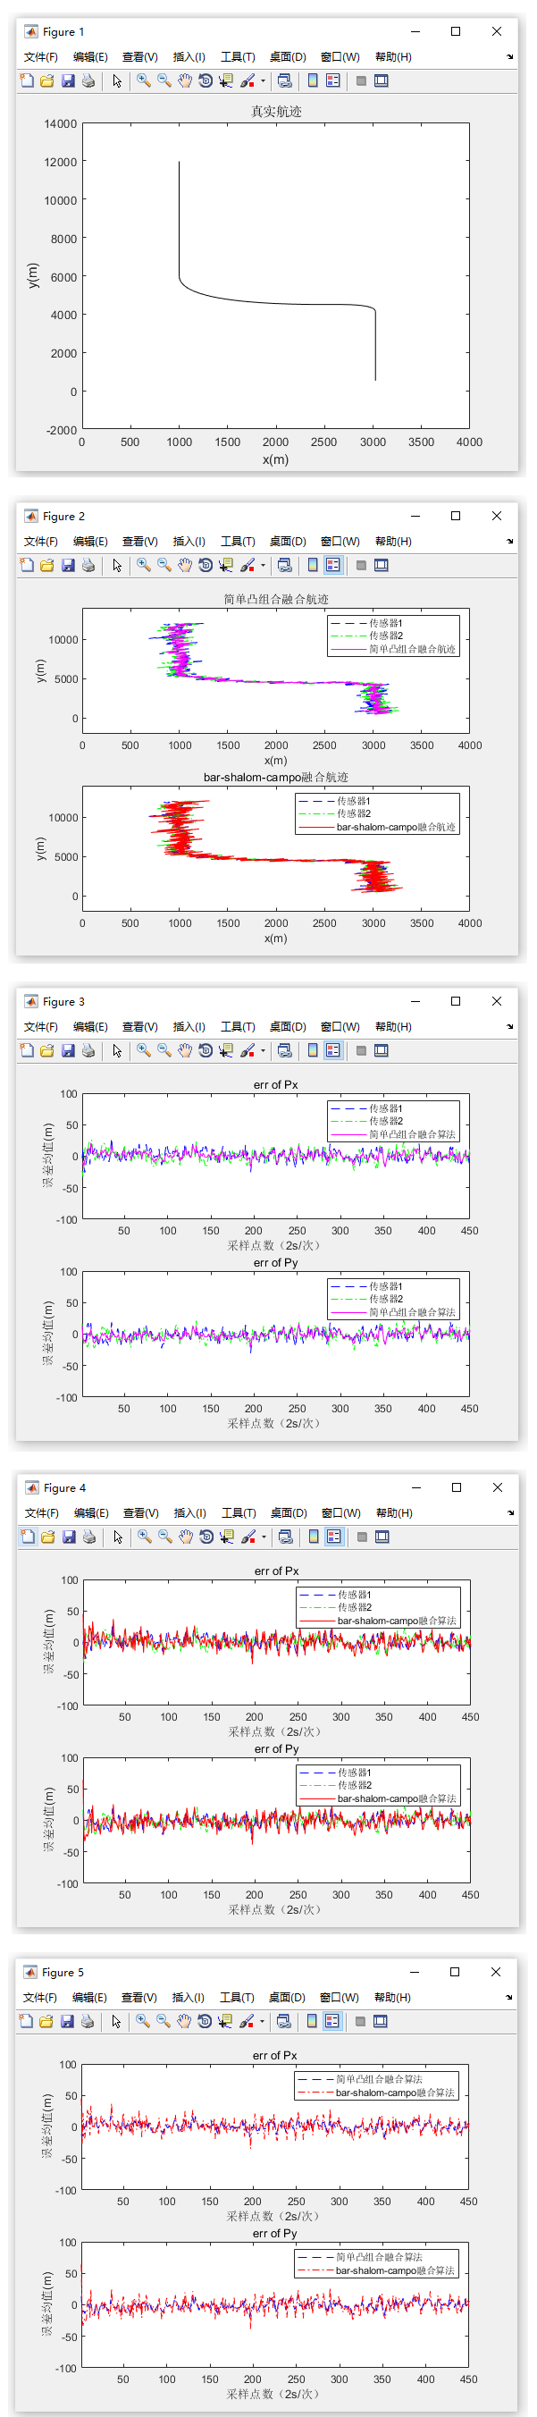537x2417 pixels.
Task: Click Hide Plot Tools icon in Figure 2
Action: click(x=361, y=566)
